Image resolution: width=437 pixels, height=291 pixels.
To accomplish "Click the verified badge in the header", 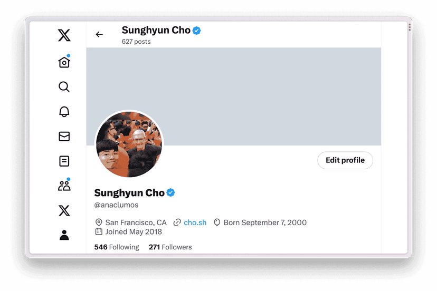I will pos(197,31).
